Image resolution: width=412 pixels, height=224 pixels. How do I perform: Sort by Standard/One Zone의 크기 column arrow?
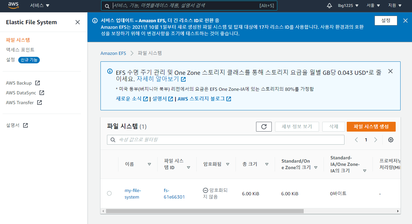316,168
